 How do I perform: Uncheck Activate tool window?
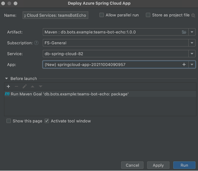[x=47, y=121]
